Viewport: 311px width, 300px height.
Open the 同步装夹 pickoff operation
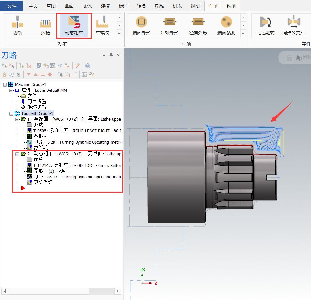click(x=294, y=25)
